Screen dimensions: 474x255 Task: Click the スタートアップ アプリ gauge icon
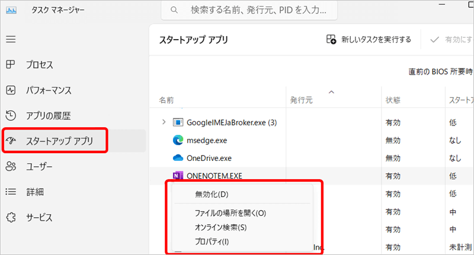pos(11,141)
